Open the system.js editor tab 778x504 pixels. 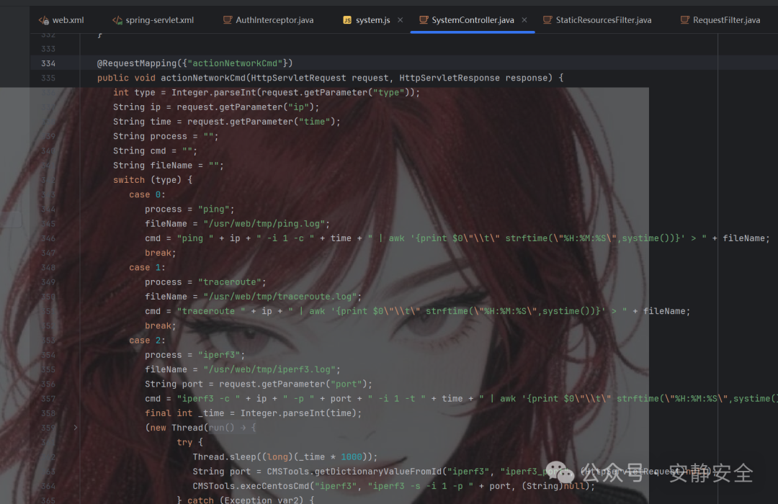pyautogui.click(x=371, y=19)
